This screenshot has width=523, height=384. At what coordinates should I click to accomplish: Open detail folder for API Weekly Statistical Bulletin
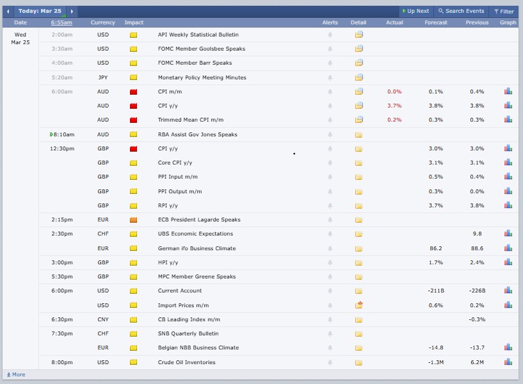coord(358,35)
